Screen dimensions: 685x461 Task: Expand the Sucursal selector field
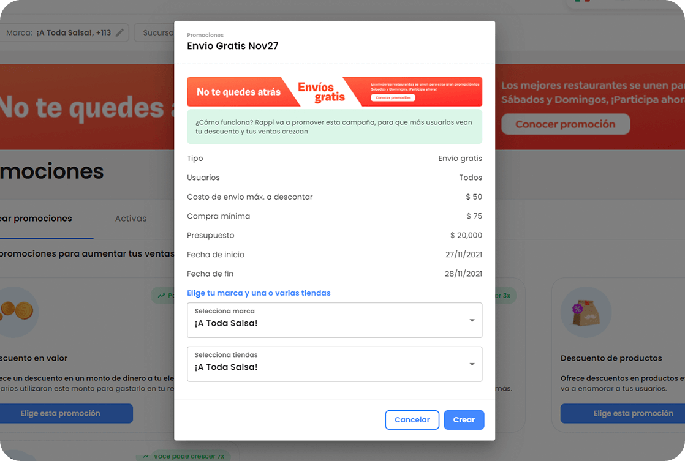(161, 32)
